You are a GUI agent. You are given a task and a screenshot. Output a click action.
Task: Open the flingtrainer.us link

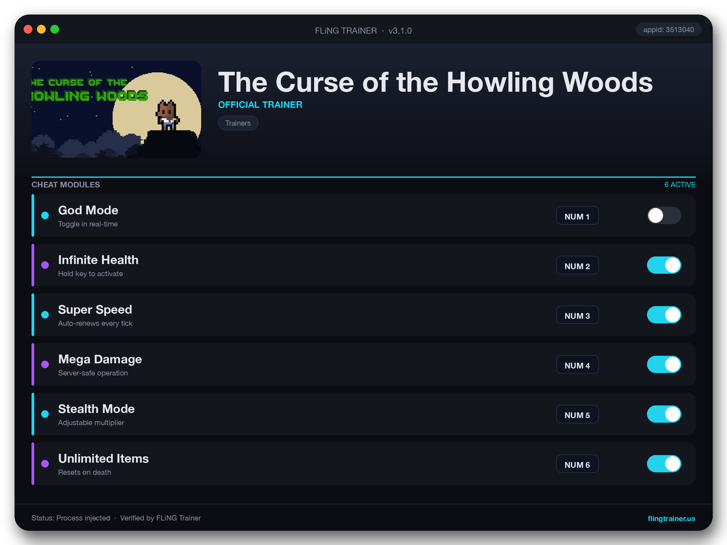[671, 518]
